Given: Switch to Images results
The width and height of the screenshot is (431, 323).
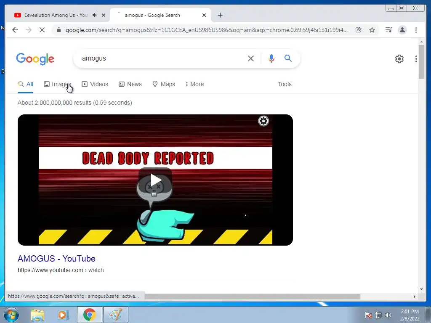Looking at the screenshot, I should tap(57, 84).
